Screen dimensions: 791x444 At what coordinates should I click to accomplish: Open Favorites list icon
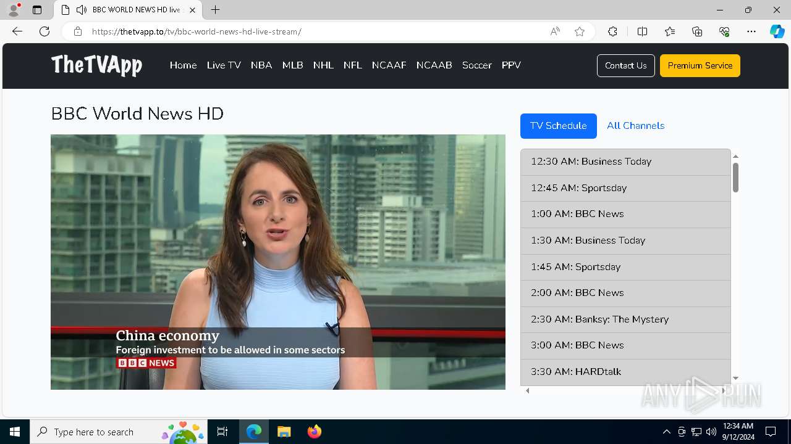pyautogui.click(x=670, y=31)
